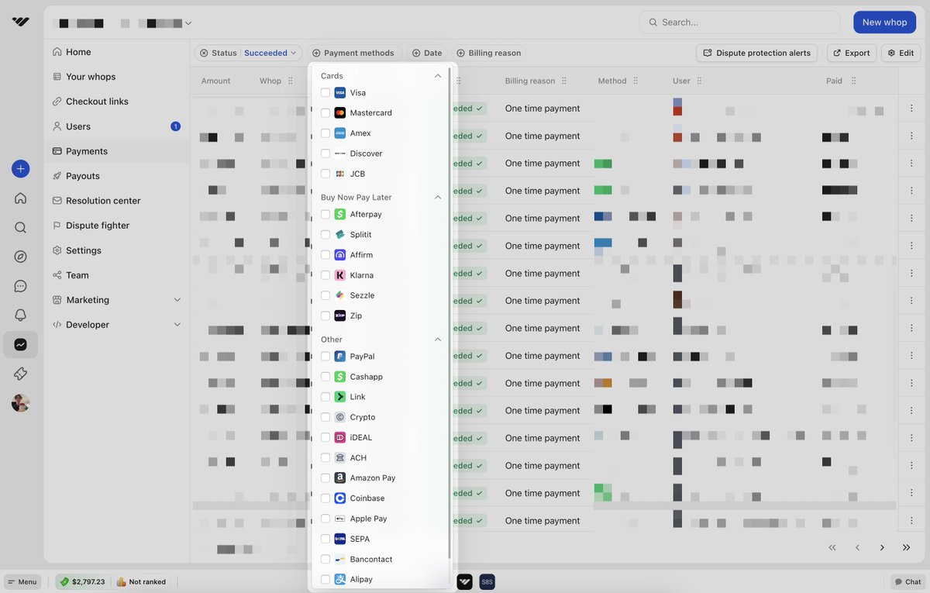Check the Amex checkbox
This screenshot has width=930, height=593.
(x=325, y=133)
